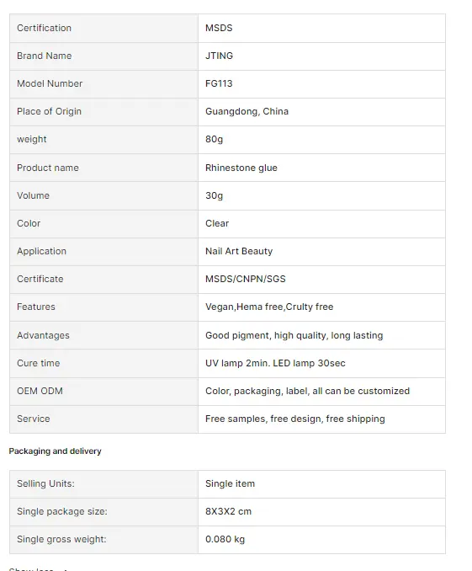Select the 'Single item' selling units value

tap(230, 483)
